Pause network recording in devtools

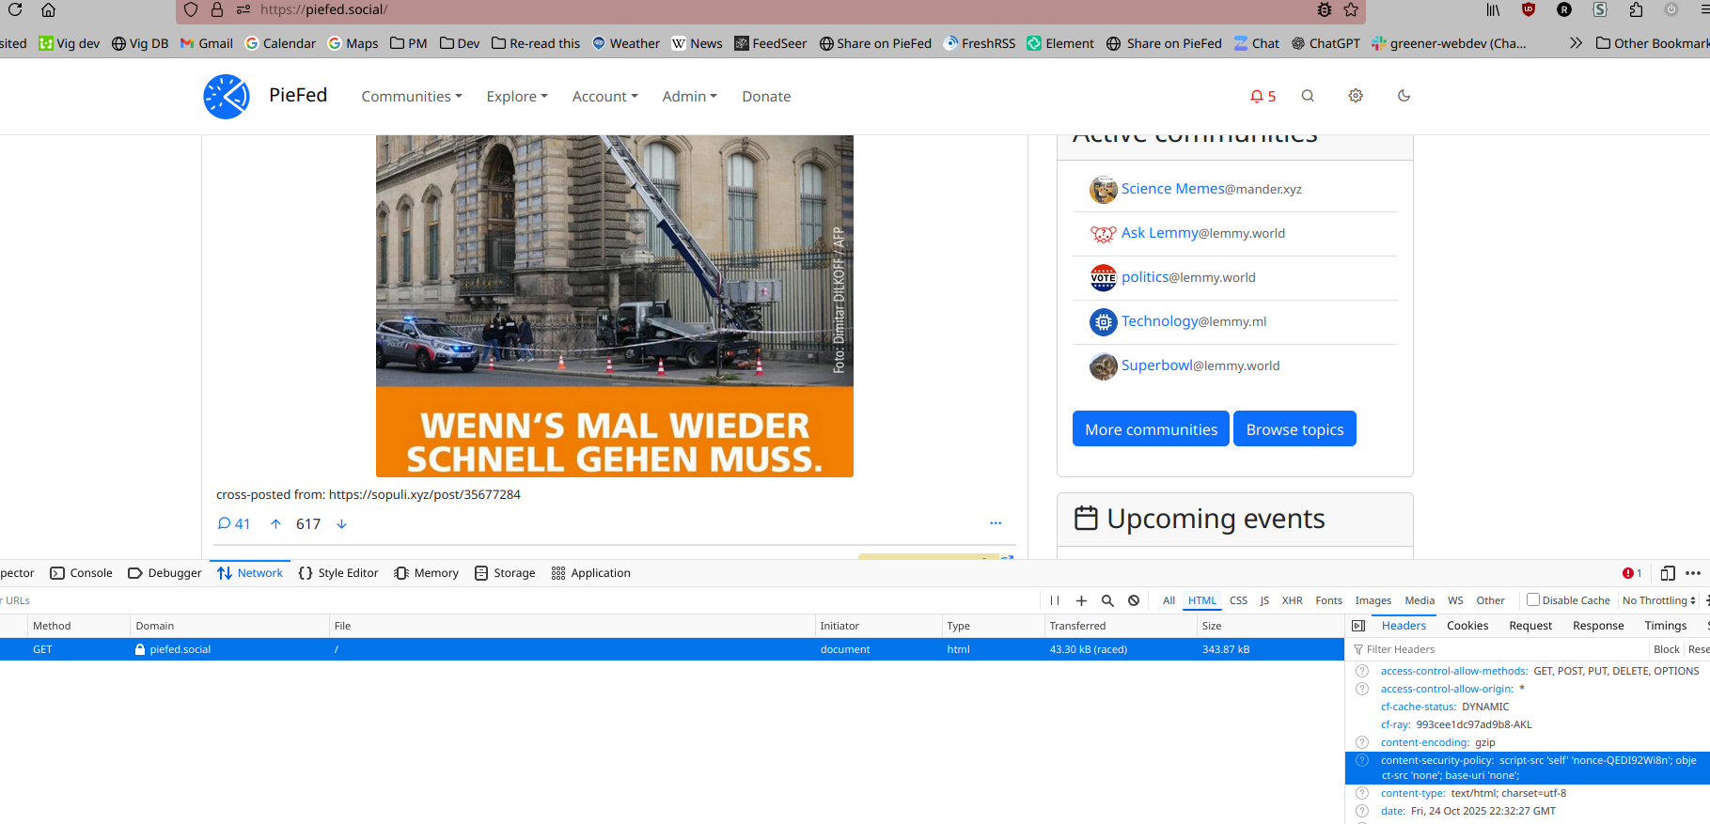click(x=1055, y=600)
